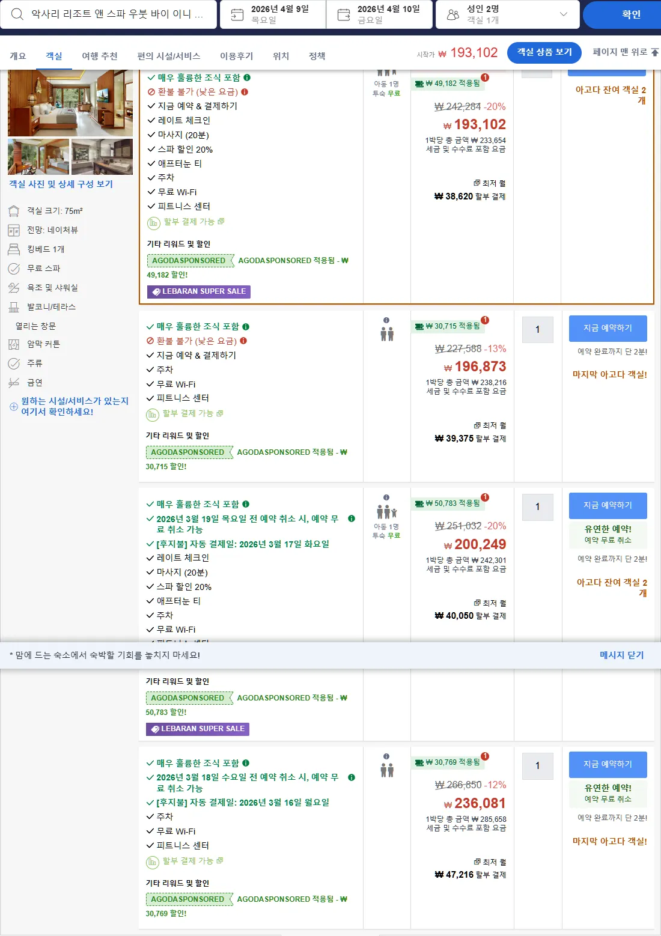Click the guests people icon
The image size is (661, 936).
coord(453,14)
